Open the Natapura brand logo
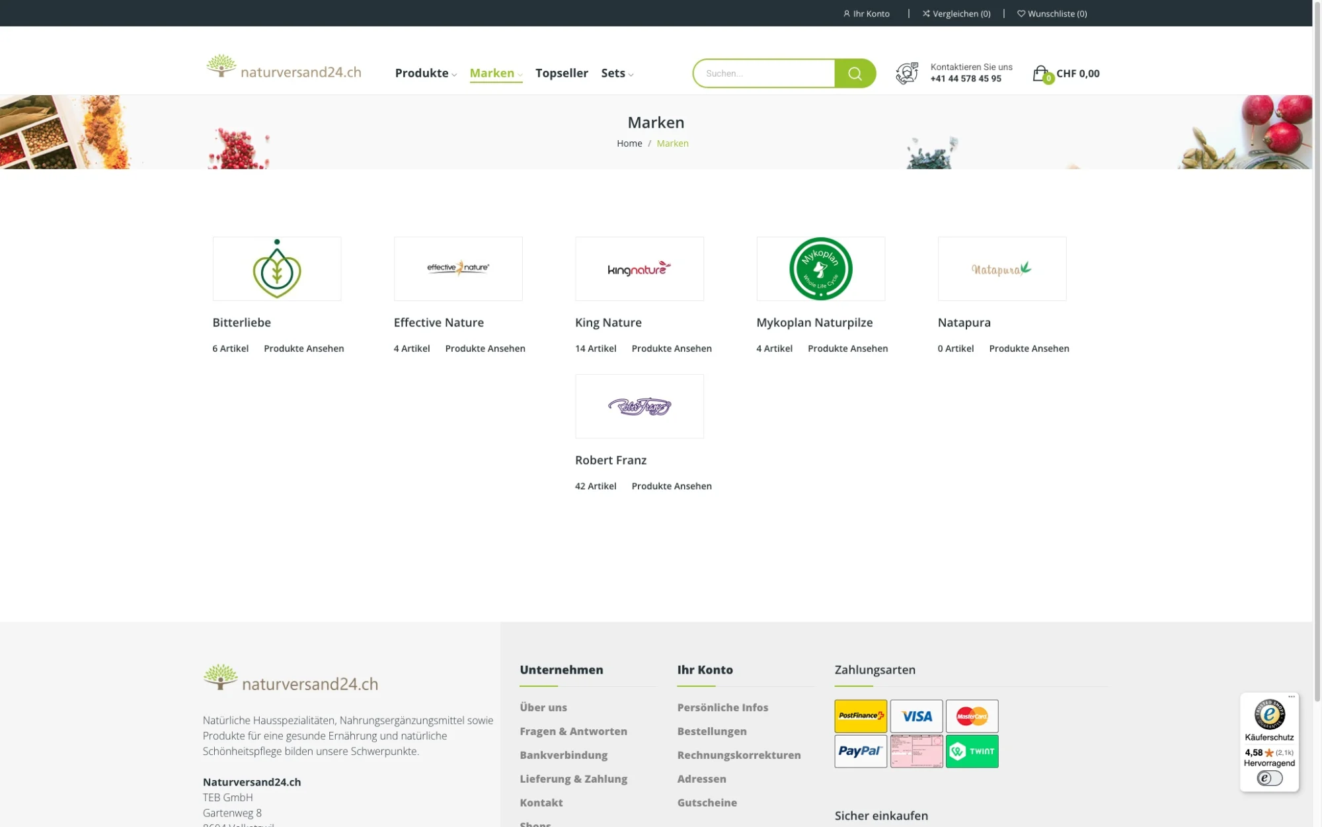Image resolution: width=1322 pixels, height=827 pixels. [1001, 268]
